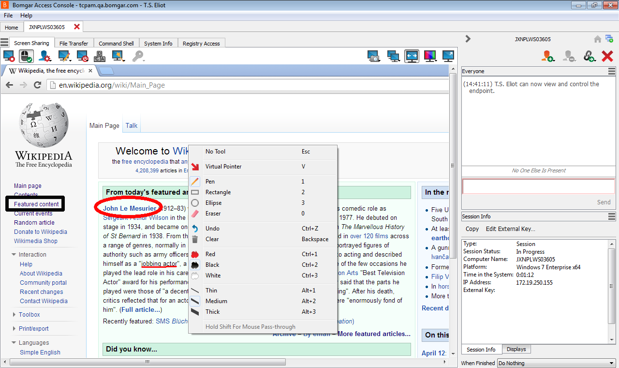
Task: Click the home icon in session header
Action: click(598, 39)
